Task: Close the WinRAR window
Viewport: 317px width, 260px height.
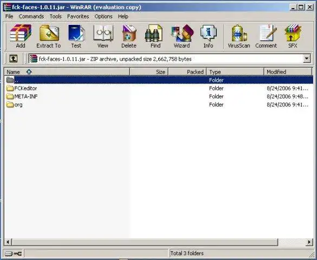Action: coord(309,7)
